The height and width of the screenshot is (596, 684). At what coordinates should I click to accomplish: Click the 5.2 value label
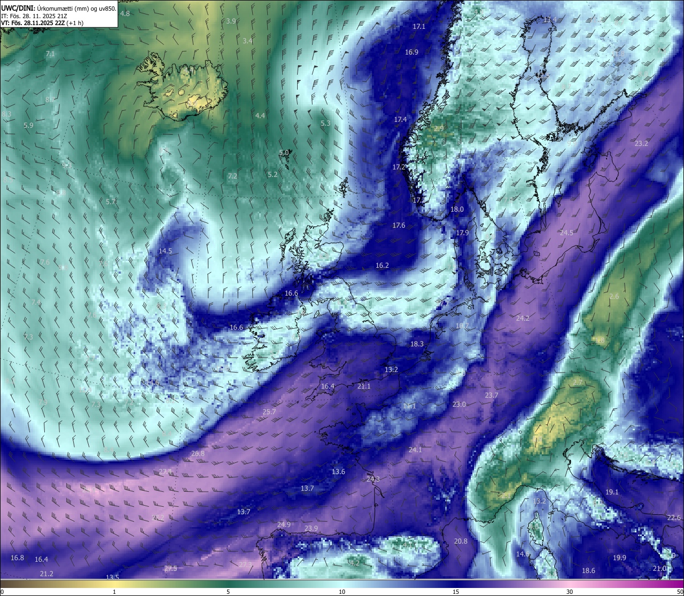(x=273, y=175)
